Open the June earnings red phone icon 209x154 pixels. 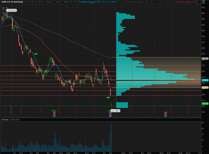[110, 113]
